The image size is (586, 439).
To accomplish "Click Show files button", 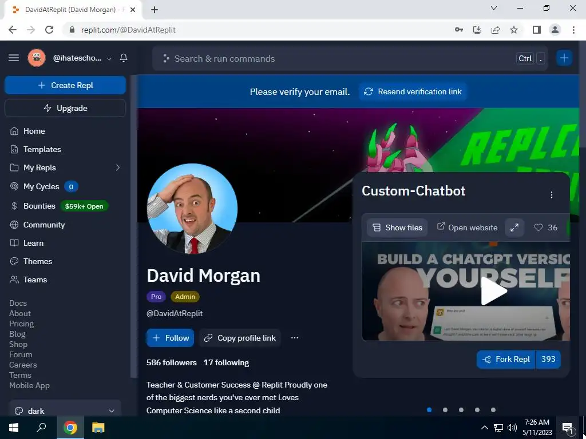I will point(397,228).
